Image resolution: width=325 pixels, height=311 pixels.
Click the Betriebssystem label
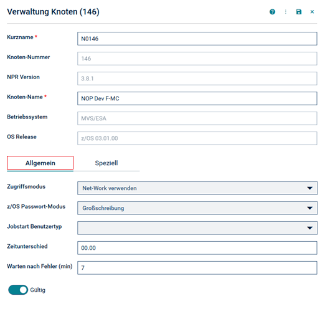27,117
